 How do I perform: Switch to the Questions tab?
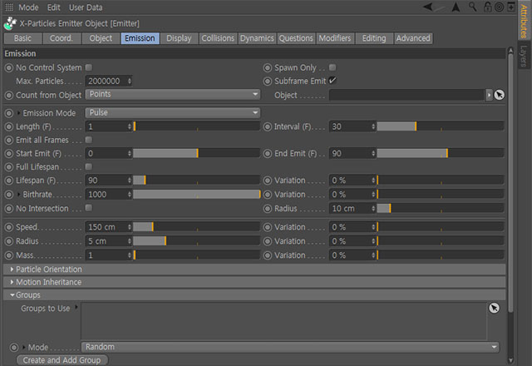(296, 38)
